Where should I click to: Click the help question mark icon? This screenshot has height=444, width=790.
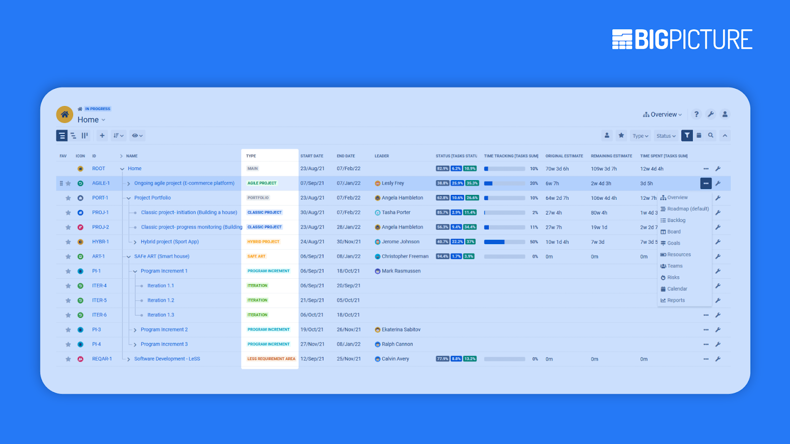click(x=696, y=114)
